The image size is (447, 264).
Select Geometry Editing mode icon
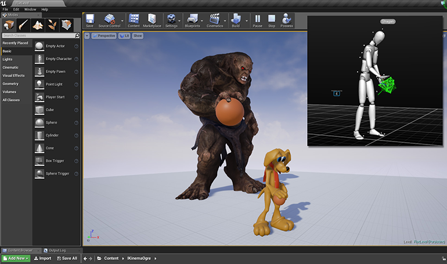pos(67,25)
